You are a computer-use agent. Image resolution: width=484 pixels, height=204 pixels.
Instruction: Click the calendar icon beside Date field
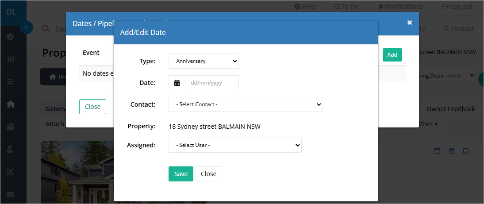click(x=177, y=83)
